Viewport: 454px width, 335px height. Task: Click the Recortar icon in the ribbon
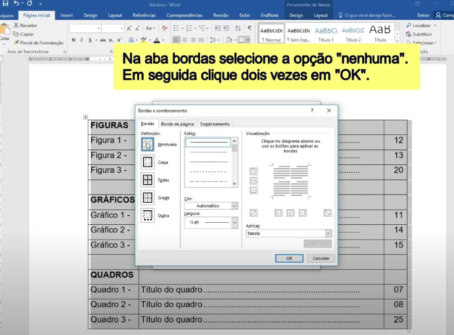(17, 25)
